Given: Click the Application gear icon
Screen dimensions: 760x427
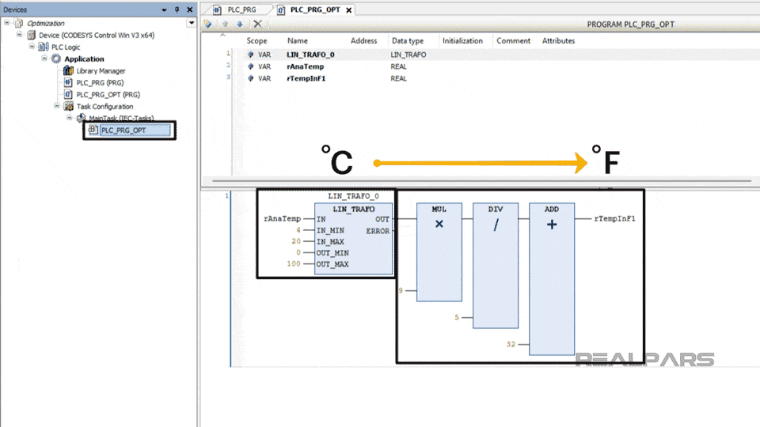Looking at the screenshot, I should coord(56,59).
